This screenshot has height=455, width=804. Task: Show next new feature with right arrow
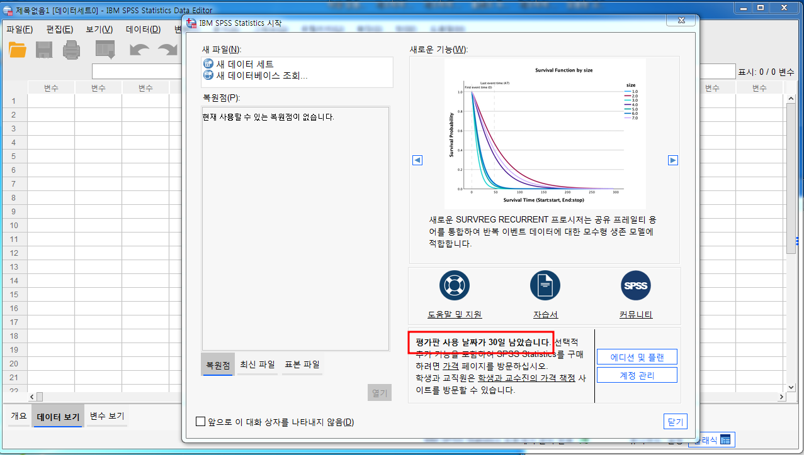[672, 160]
